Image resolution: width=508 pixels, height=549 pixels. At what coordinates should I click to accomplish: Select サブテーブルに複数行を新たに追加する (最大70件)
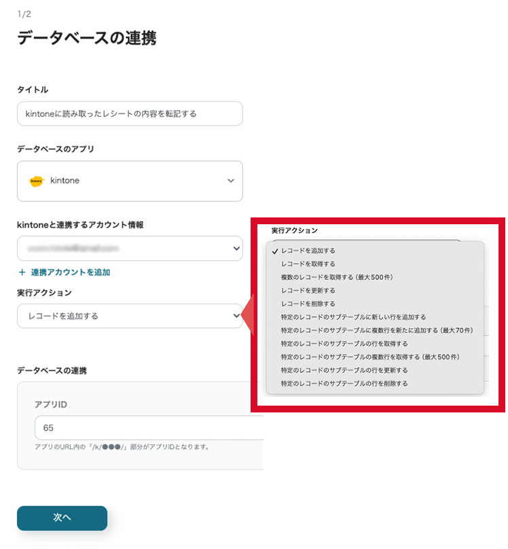click(377, 330)
